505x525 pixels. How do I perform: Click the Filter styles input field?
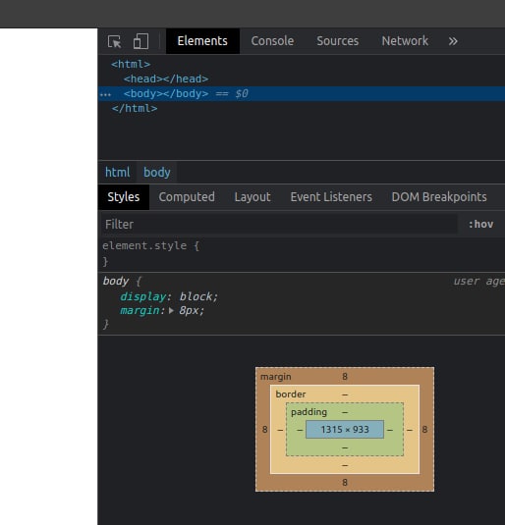pos(280,224)
